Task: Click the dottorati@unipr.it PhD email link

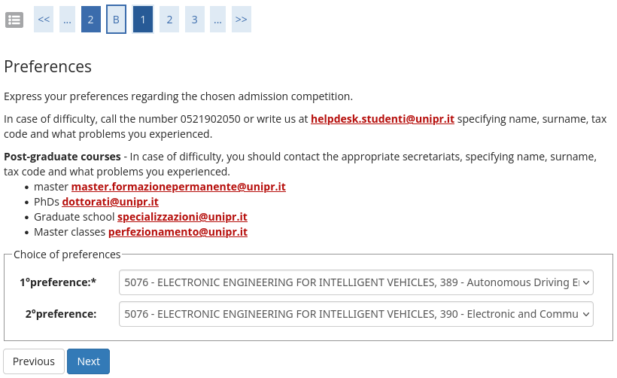Action: pos(110,202)
